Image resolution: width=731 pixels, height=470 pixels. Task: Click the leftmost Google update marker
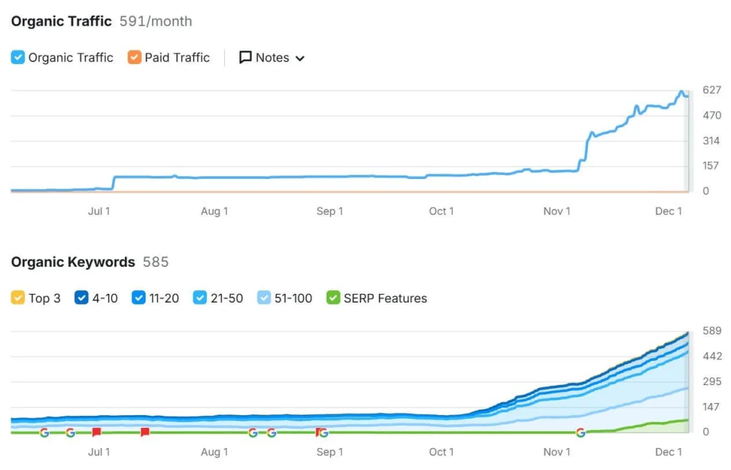[44, 432]
